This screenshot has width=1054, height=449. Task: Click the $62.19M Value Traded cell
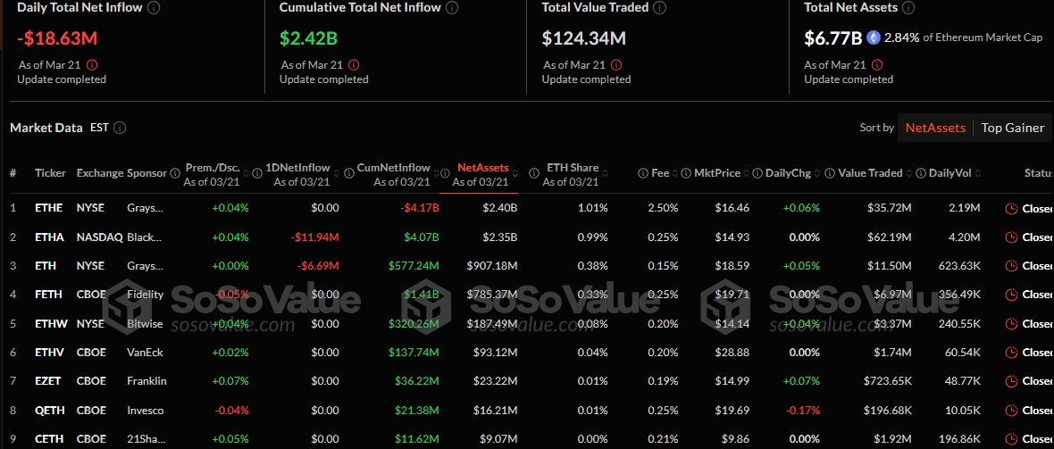pos(889,237)
